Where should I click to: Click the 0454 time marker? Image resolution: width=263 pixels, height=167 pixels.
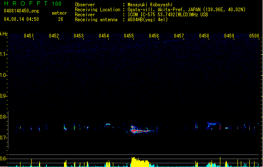[104, 36]
